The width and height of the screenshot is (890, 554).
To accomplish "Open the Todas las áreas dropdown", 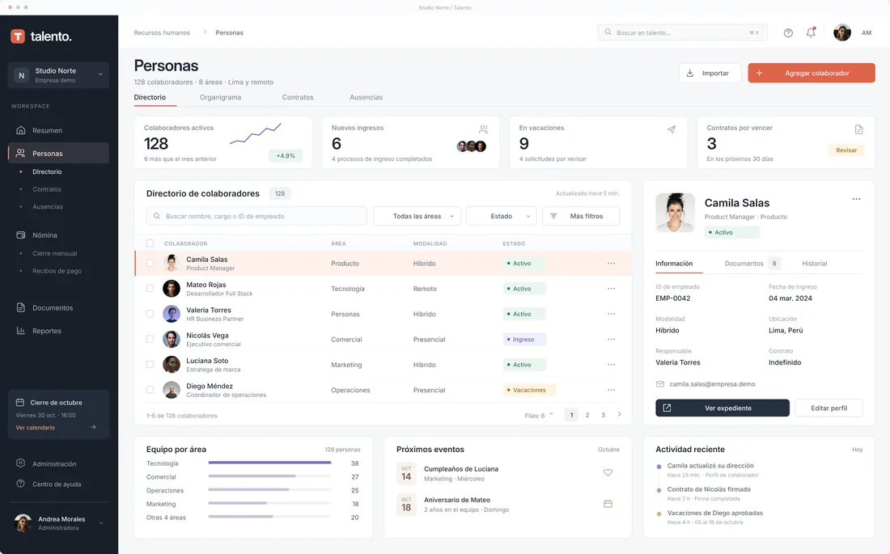I will (x=417, y=216).
